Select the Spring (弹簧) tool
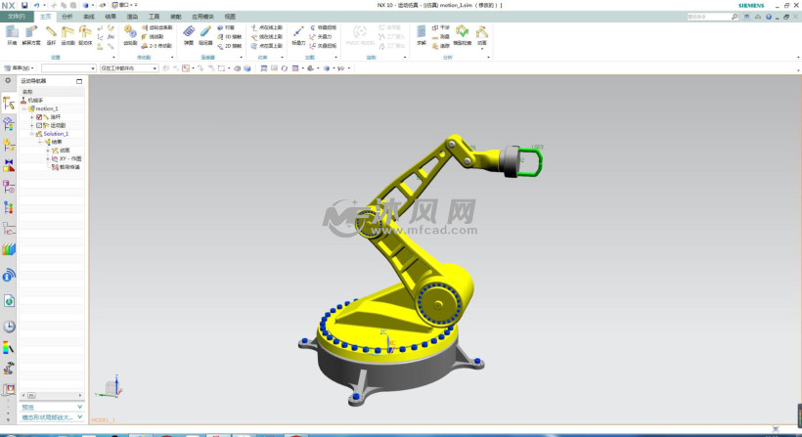The width and height of the screenshot is (802, 437). pyautogui.click(x=187, y=34)
